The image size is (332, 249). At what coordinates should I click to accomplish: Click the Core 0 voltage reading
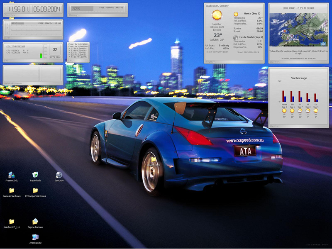tap(78, 44)
